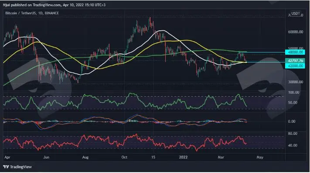This screenshot has width=310, height=173.
Task: Select the Apr date on time axis
Action: point(7,157)
